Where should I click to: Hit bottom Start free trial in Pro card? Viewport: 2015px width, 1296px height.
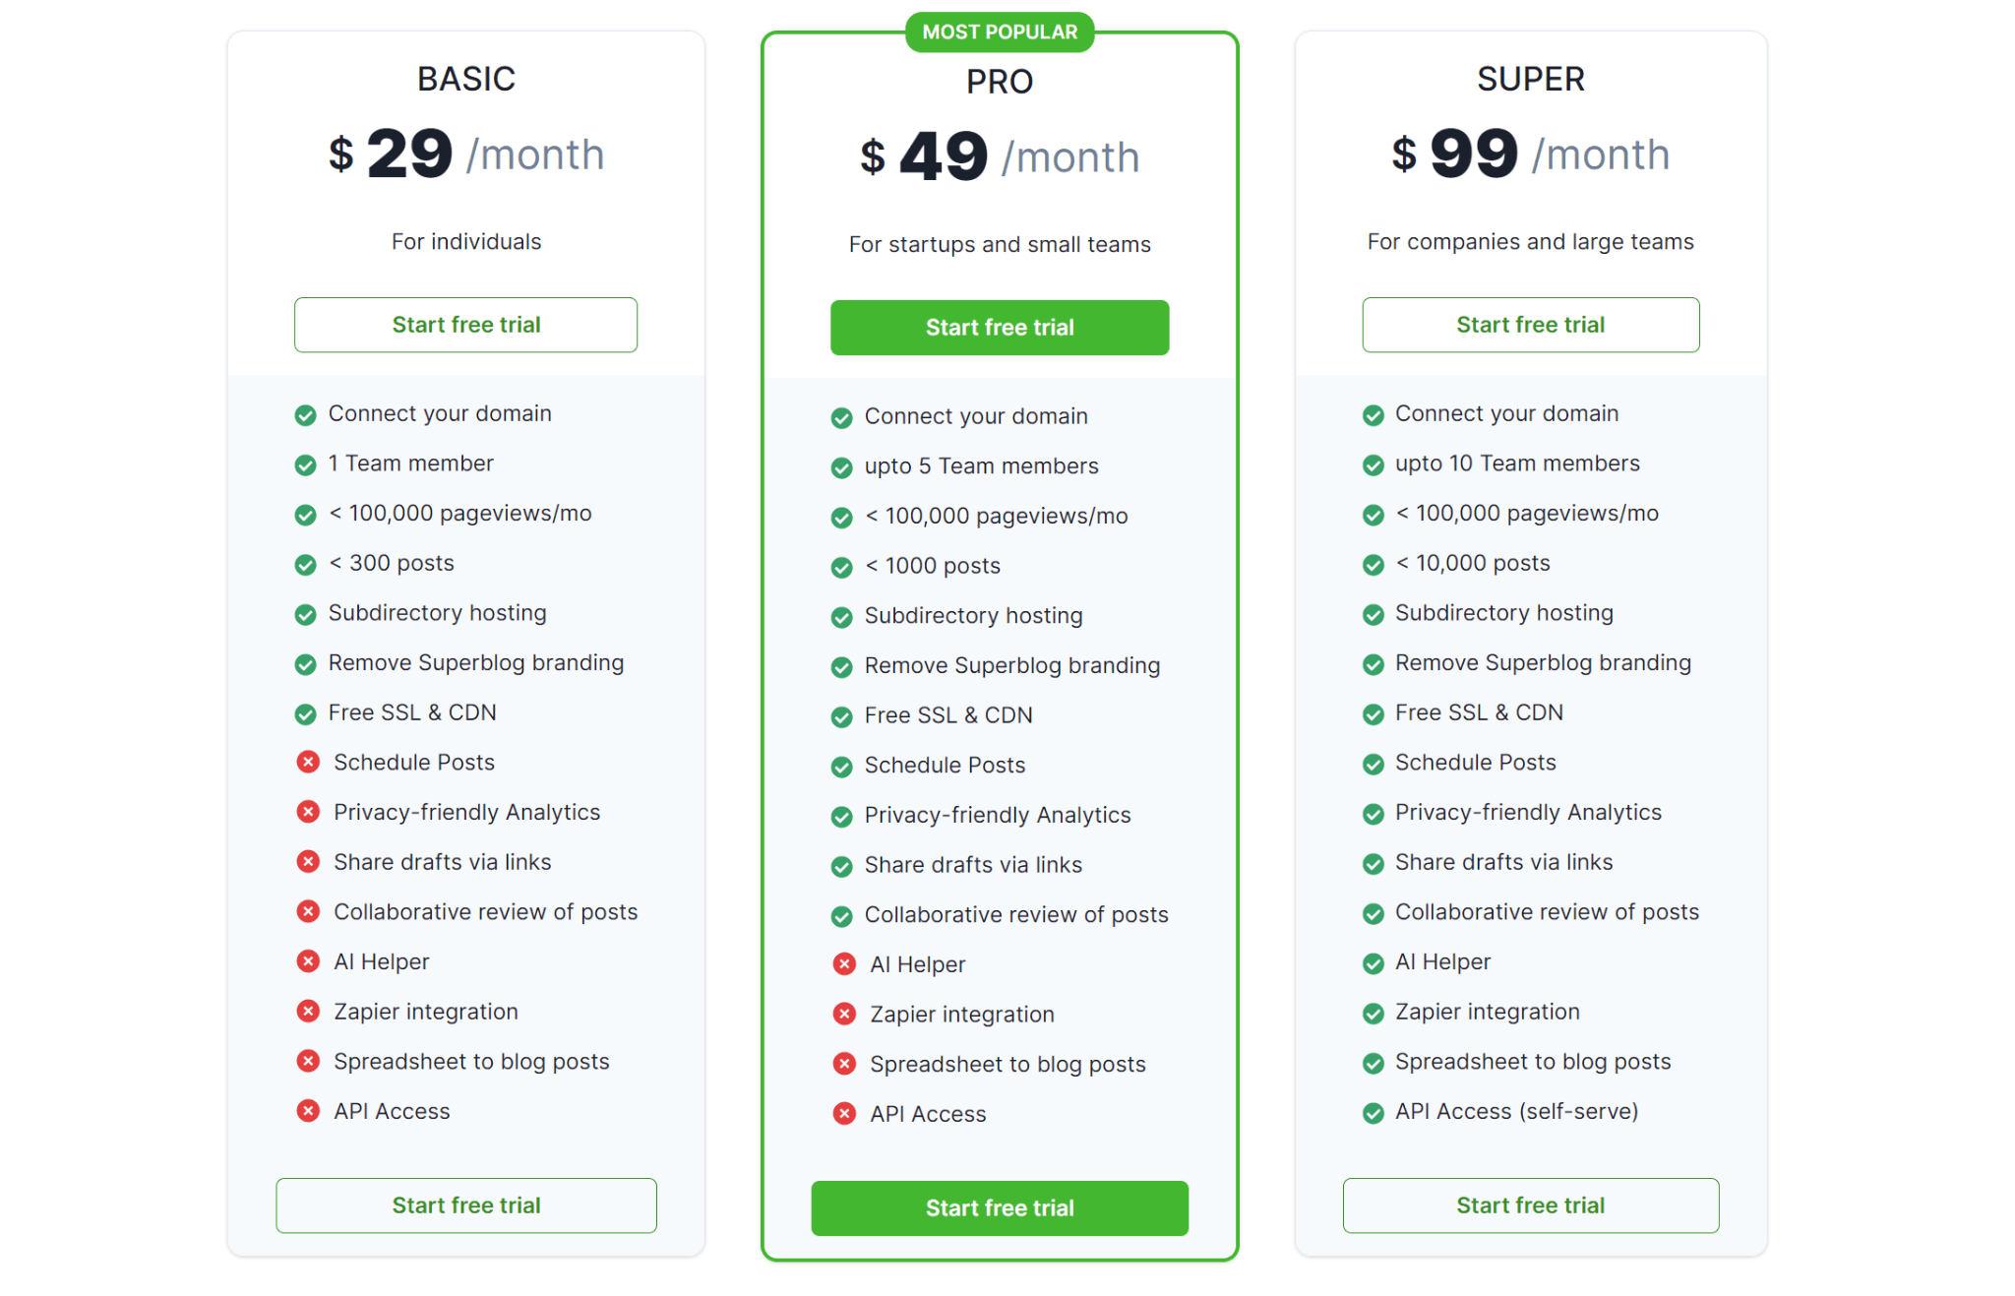tap(999, 1208)
